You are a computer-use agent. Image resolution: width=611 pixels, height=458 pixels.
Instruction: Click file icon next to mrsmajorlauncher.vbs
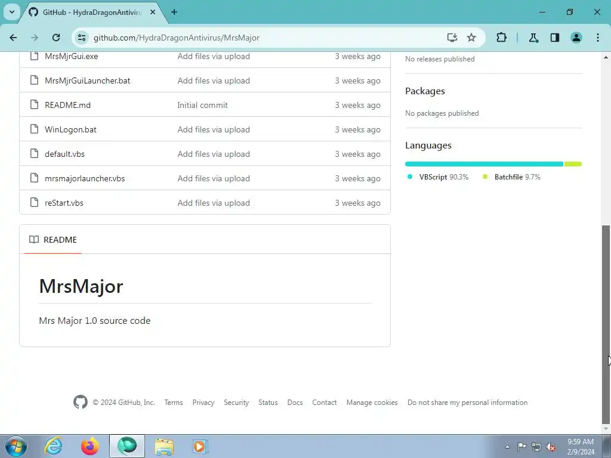pyautogui.click(x=34, y=178)
